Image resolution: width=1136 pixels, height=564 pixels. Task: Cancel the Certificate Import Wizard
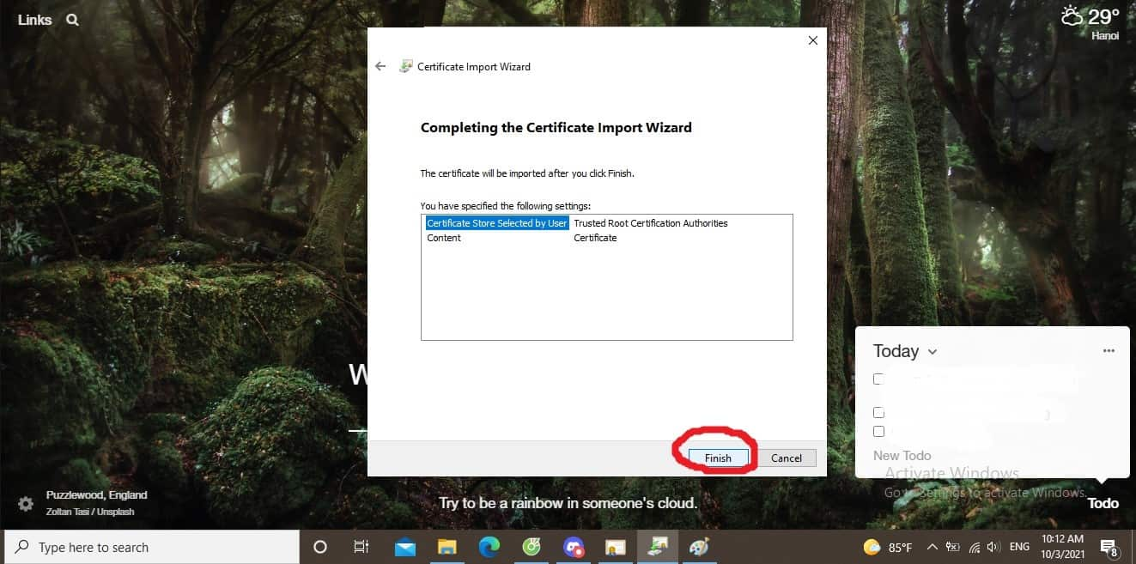(x=786, y=458)
